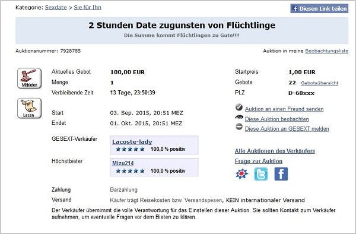The width and height of the screenshot is (356, 234).
Task: Click Auktion an einen Freund senden
Action: tap(284, 109)
